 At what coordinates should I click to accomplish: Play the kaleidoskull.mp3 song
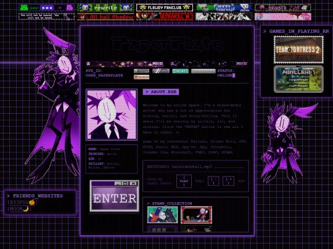184,181
